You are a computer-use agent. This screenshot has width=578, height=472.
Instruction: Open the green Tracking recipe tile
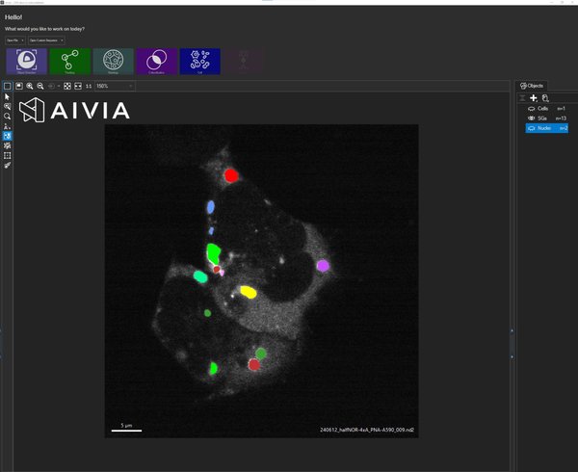pyautogui.click(x=70, y=62)
